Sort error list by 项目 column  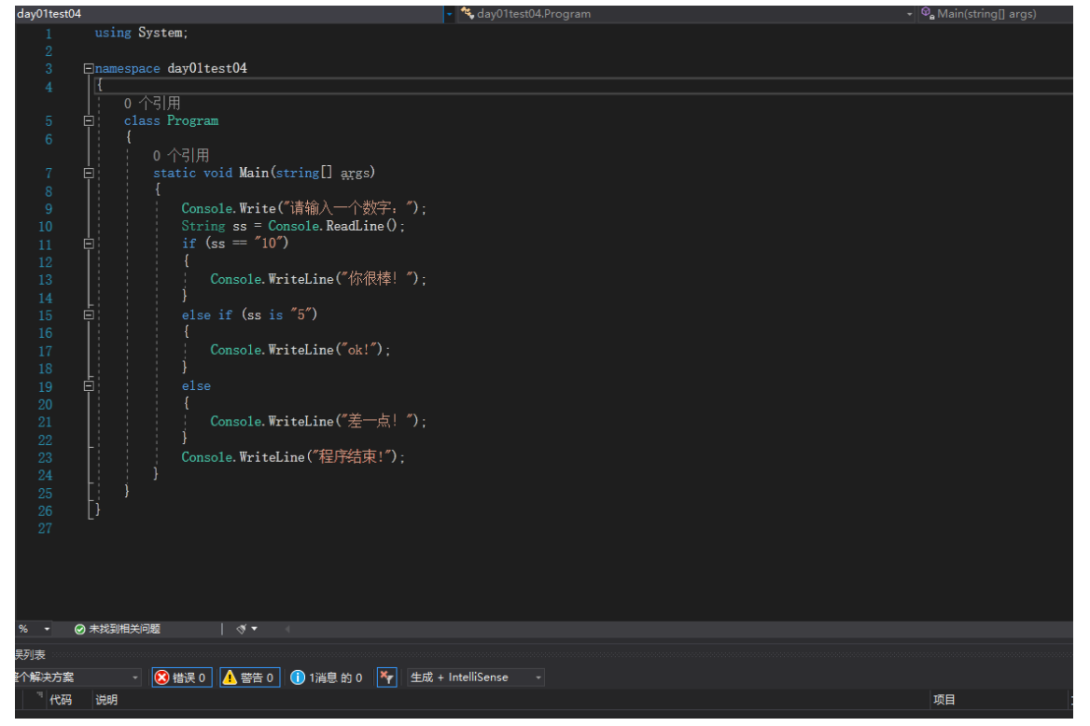pyautogui.click(x=944, y=700)
